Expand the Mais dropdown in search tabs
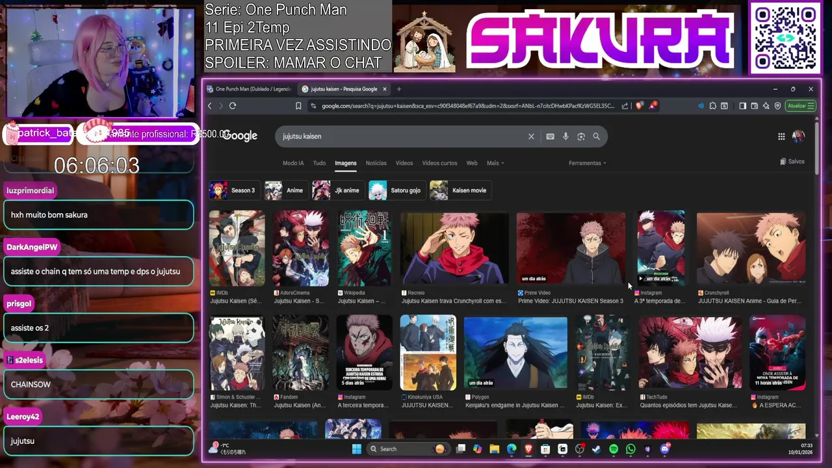The width and height of the screenshot is (832, 468). coord(495,163)
